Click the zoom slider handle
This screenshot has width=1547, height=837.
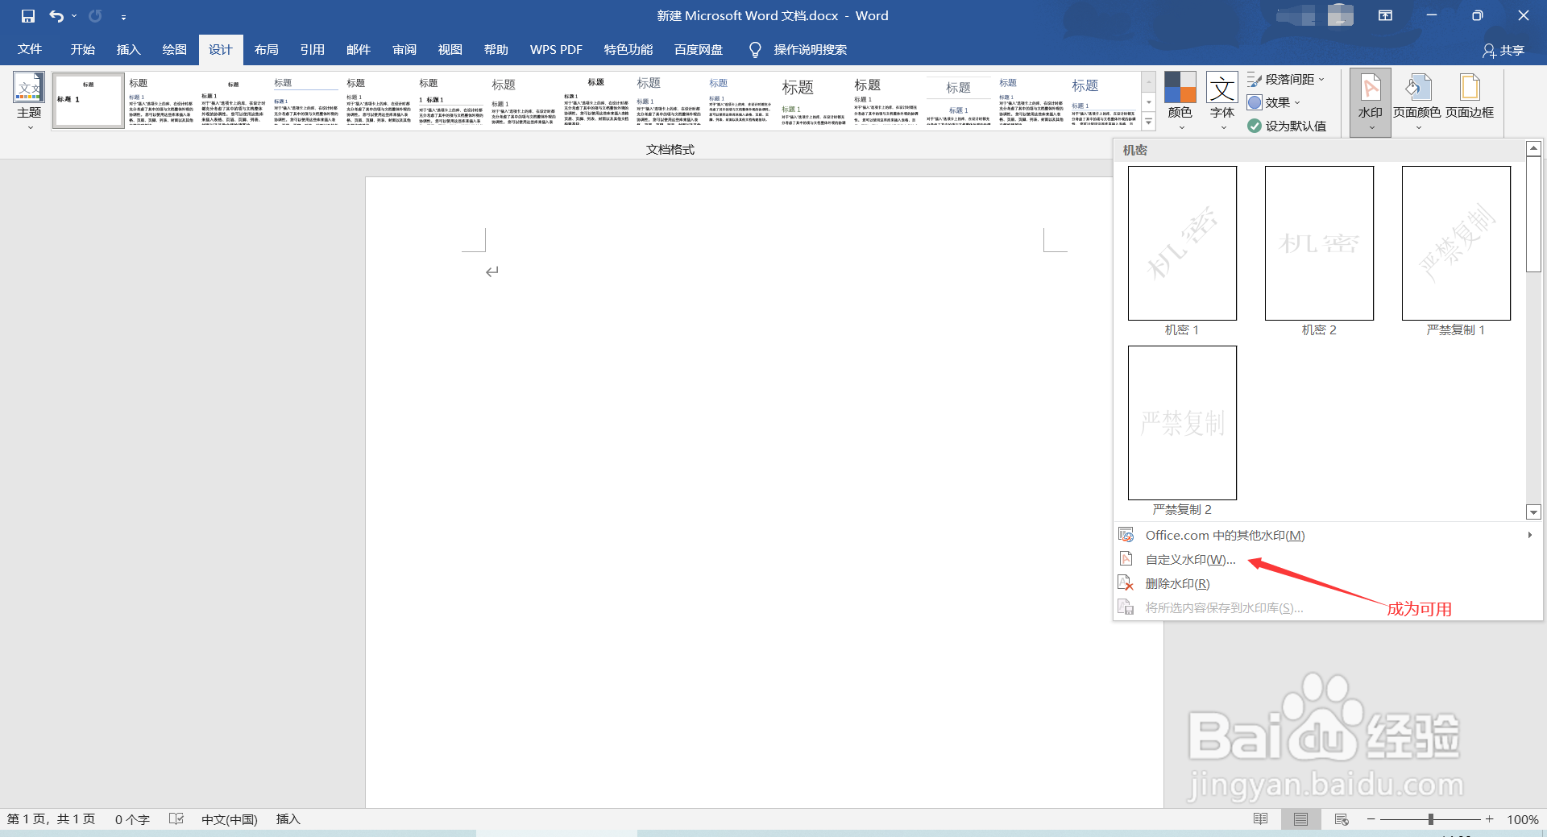(1431, 819)
